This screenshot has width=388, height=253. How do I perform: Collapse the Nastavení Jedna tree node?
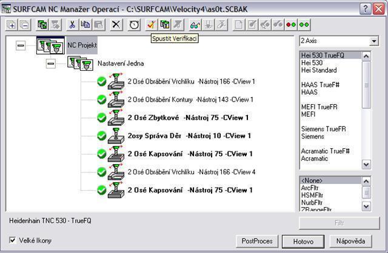tap(51, 64)
